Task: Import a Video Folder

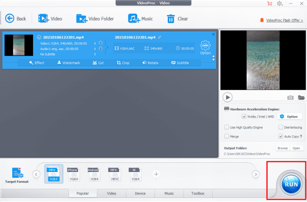Action: tap(95, 18)
